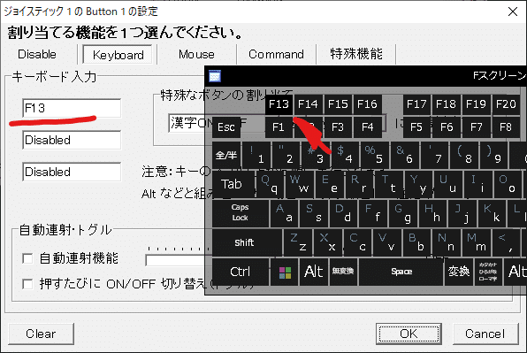Click the F7 key on the screen keyboard
The height and width of the screenshot is (353, 527).
click(476, 127)
